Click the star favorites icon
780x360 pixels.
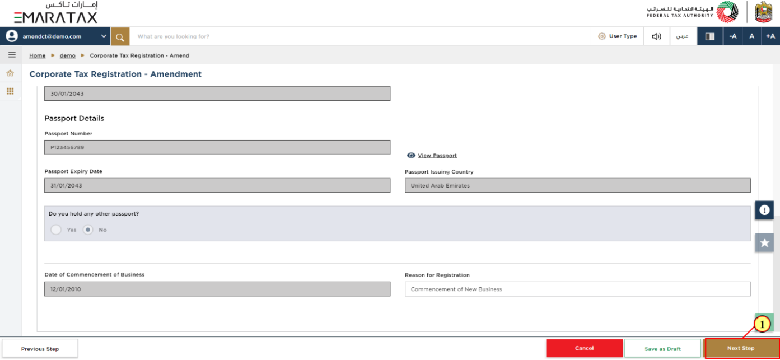[764, 242]
